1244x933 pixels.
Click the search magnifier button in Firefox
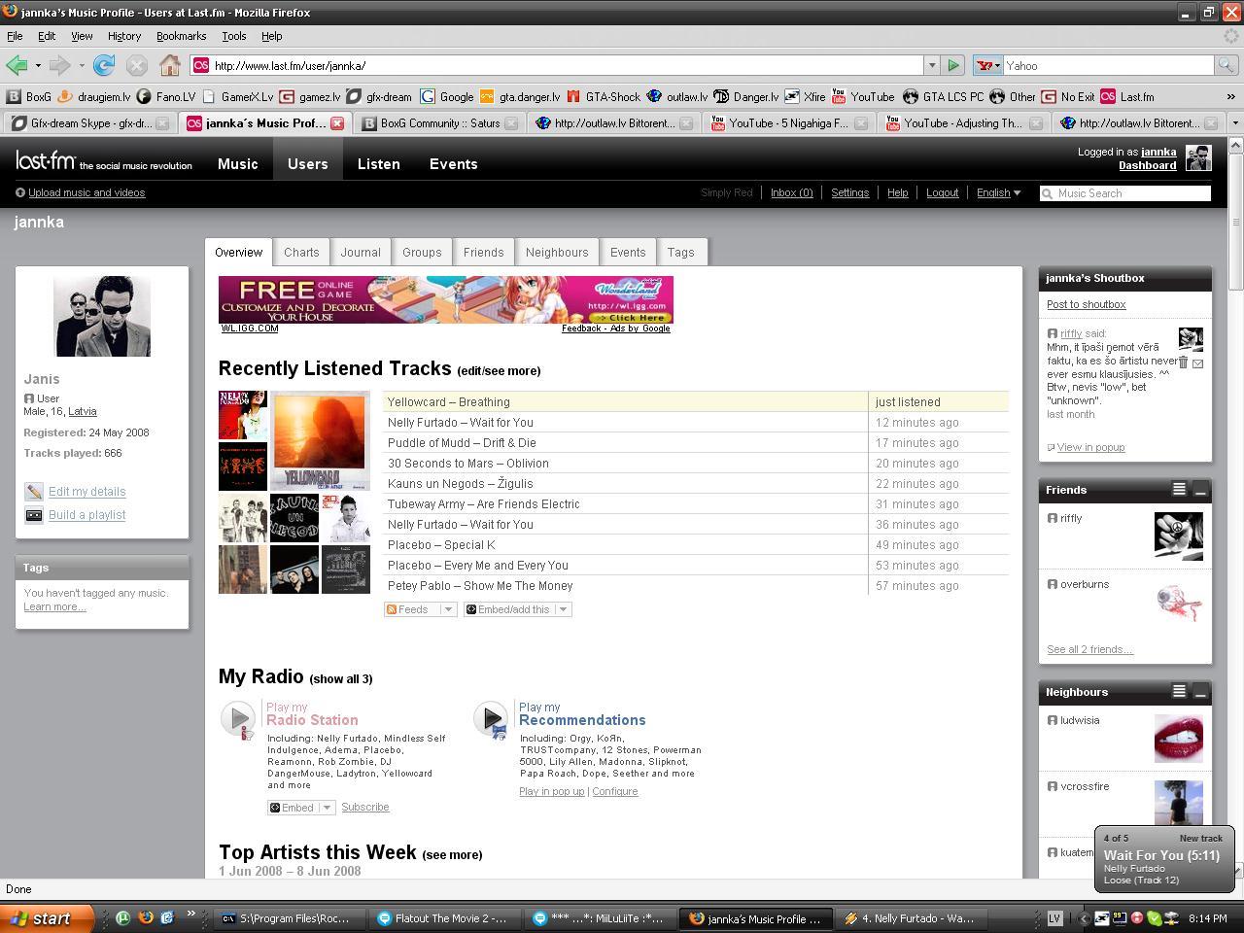pyautogui.click(x=1226, y=65)
